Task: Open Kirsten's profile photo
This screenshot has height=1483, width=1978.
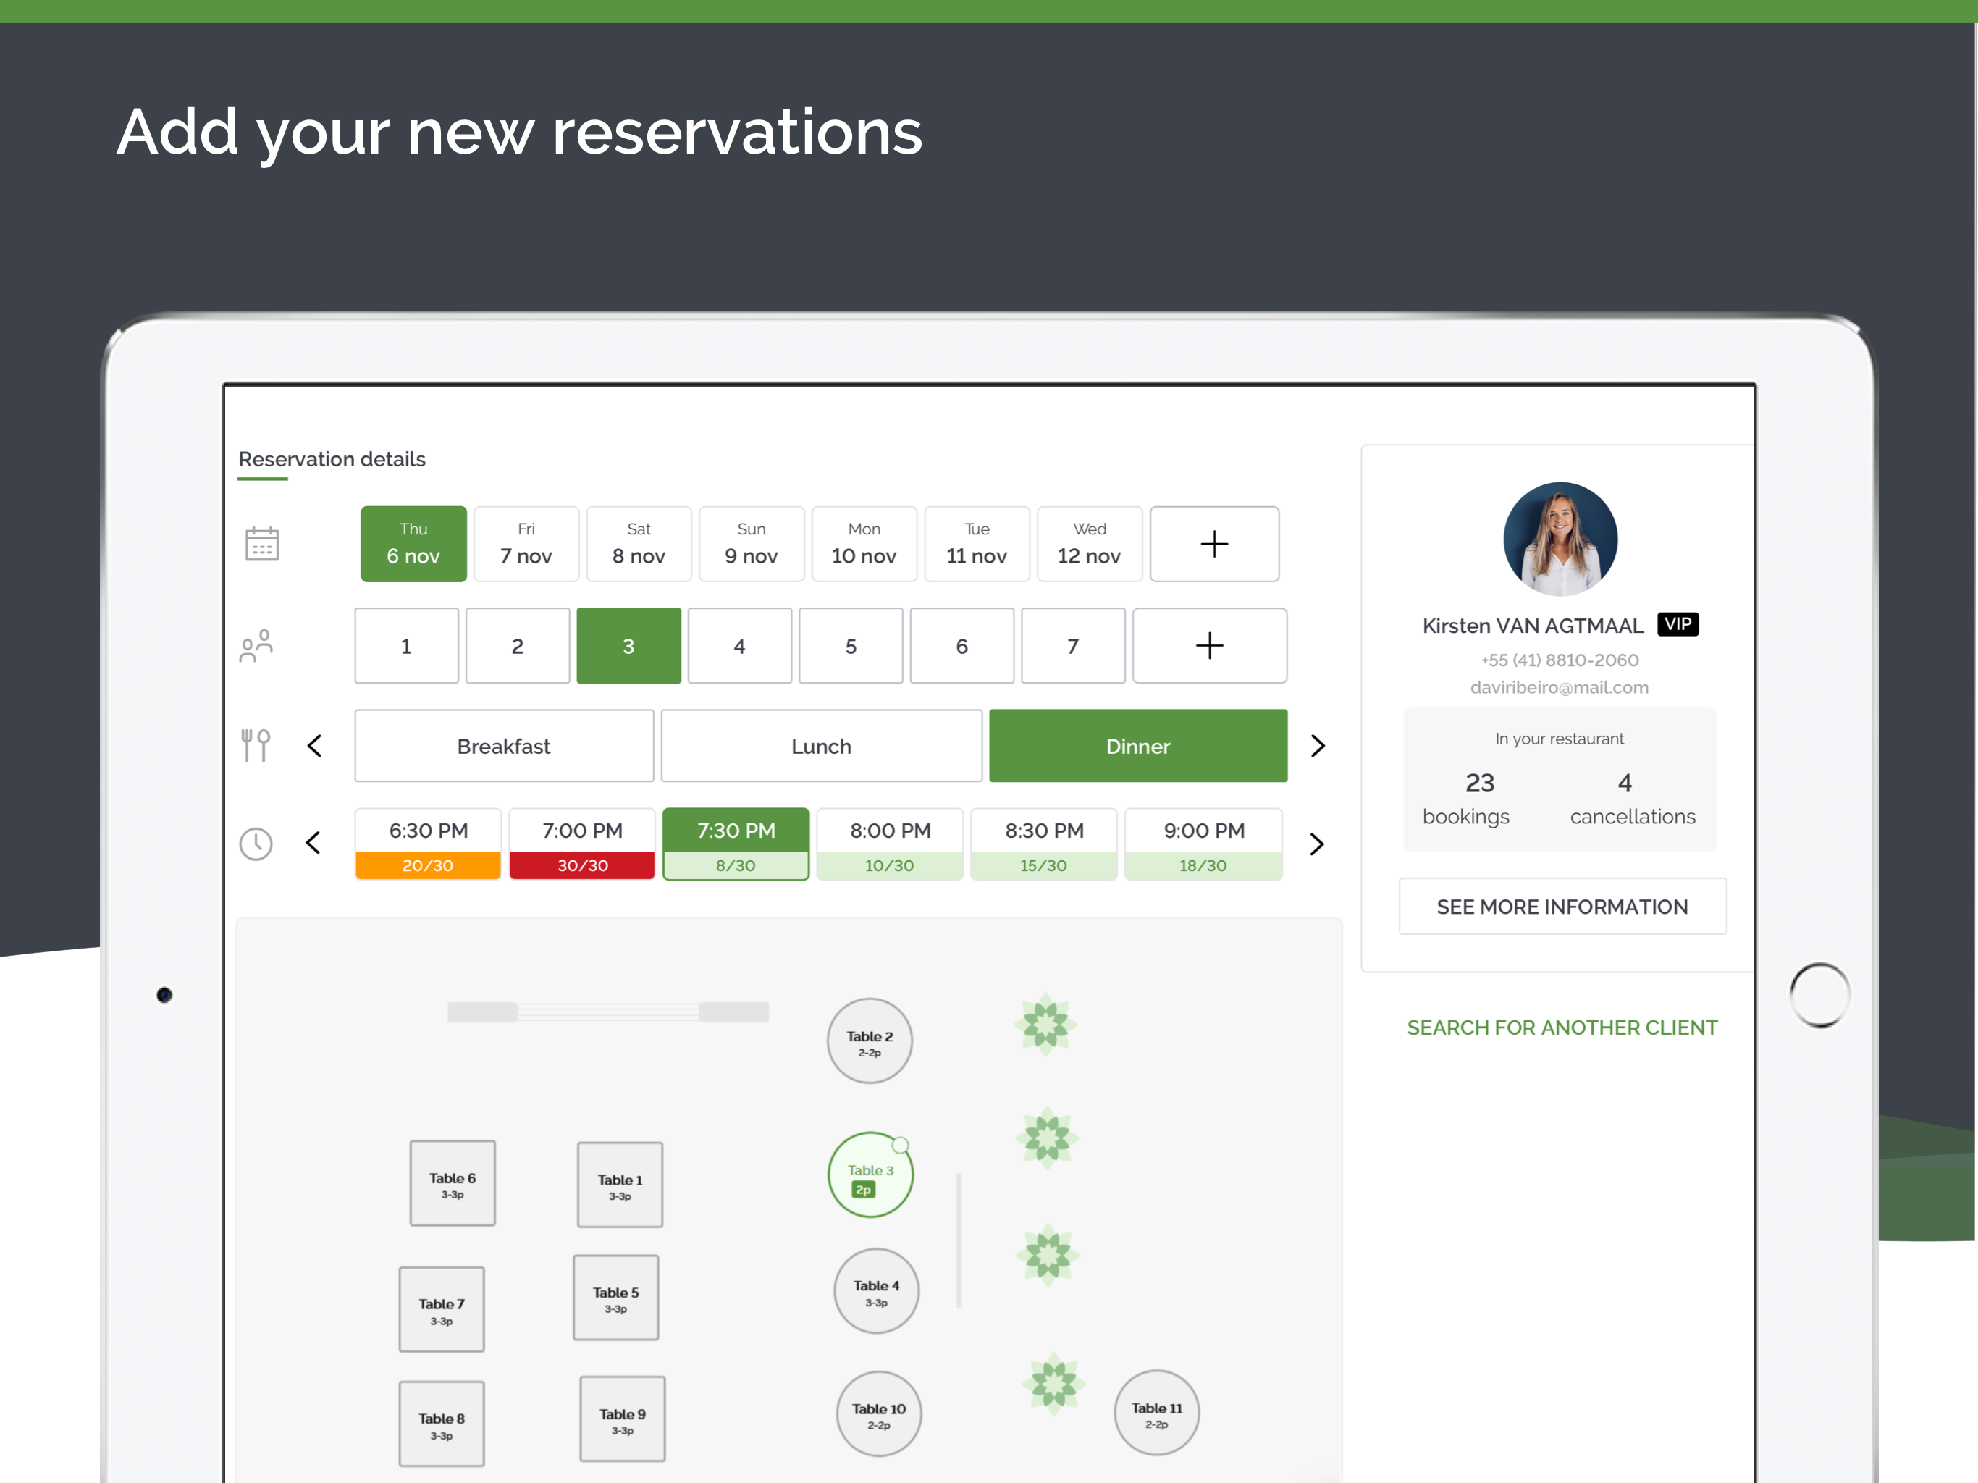Action: pyautogui.click(x=1560, y=539)
